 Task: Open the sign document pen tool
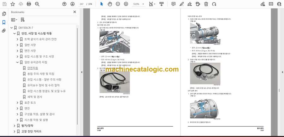(x=190, y=4)
